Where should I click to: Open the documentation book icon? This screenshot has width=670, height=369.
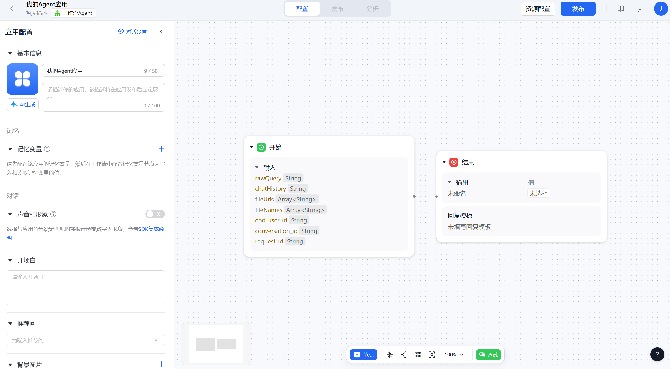[x=621, y=9]
